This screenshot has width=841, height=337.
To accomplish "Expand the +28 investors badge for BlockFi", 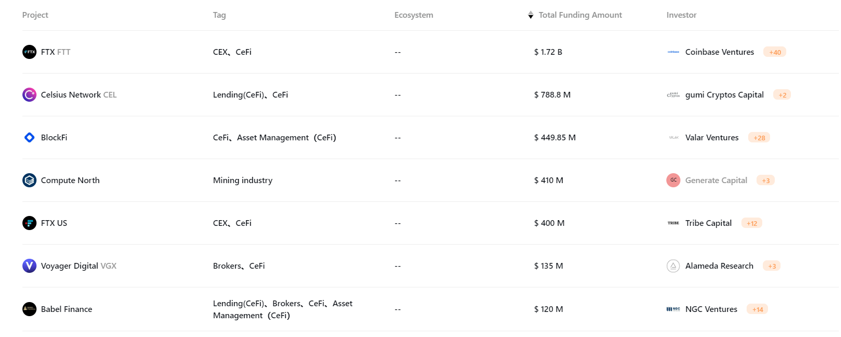I will coord(759,138).
